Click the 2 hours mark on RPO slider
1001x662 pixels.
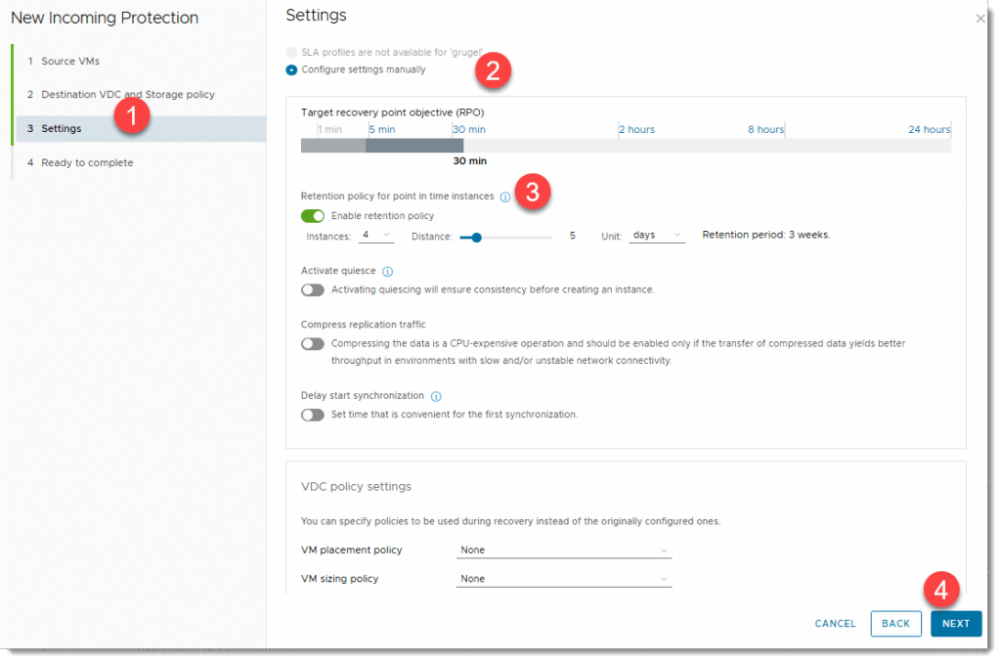[x=636, y=130]
